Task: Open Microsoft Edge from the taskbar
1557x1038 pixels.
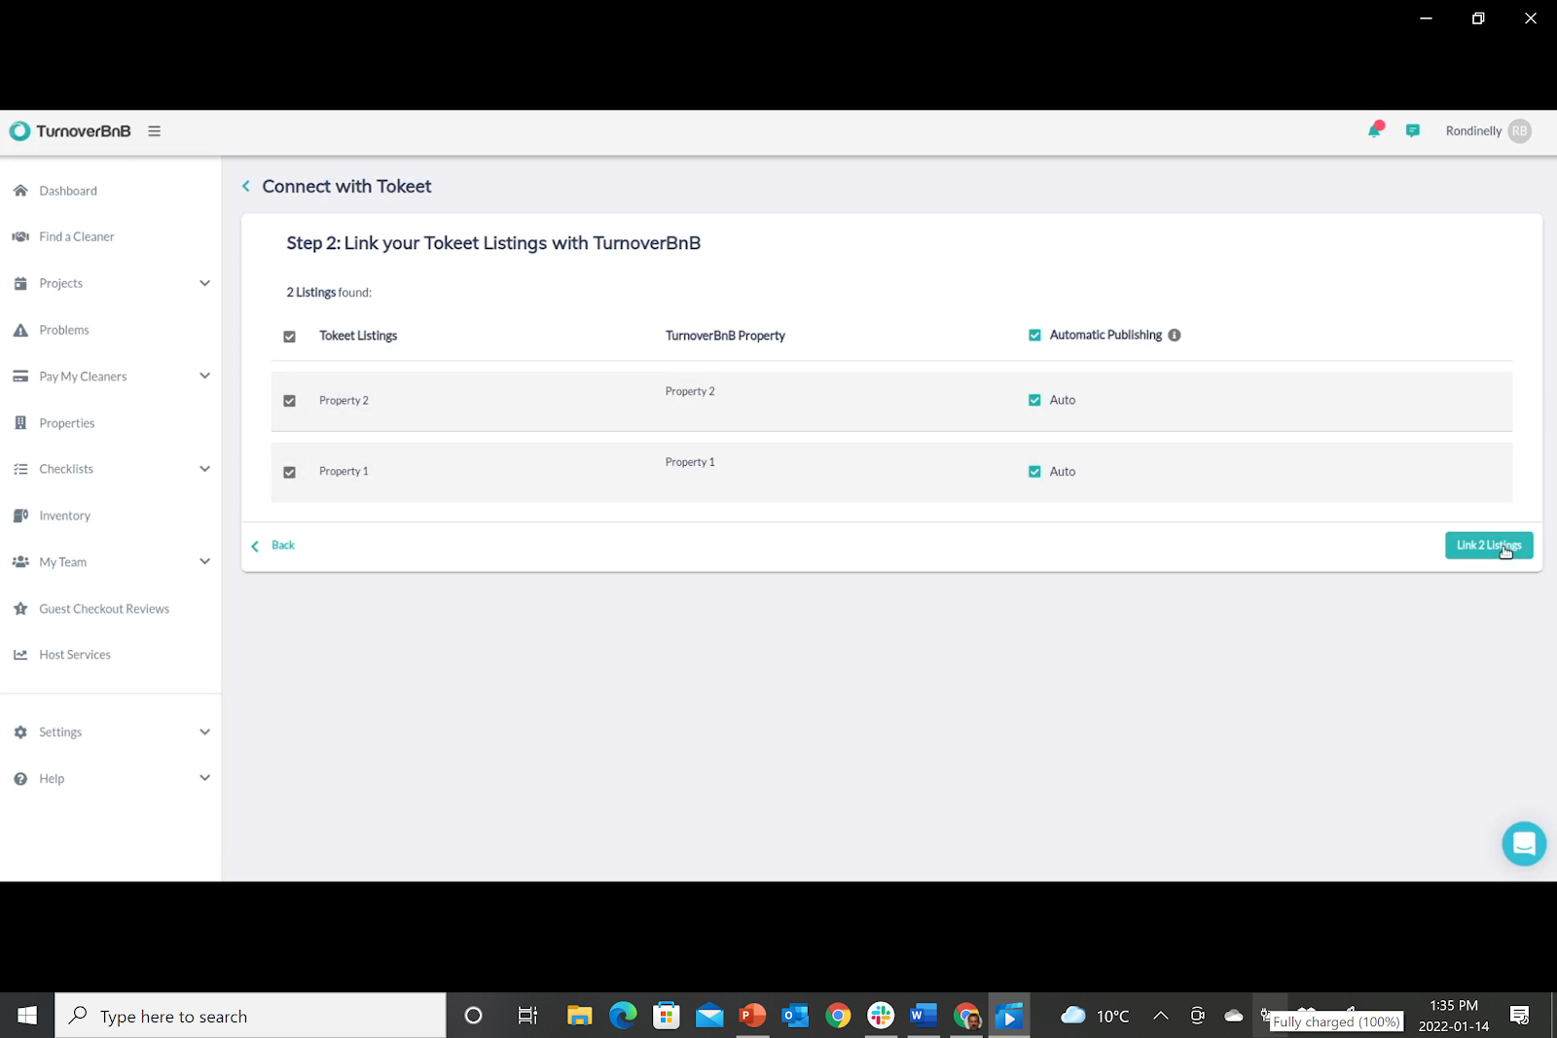Action: click(623, 1016)
